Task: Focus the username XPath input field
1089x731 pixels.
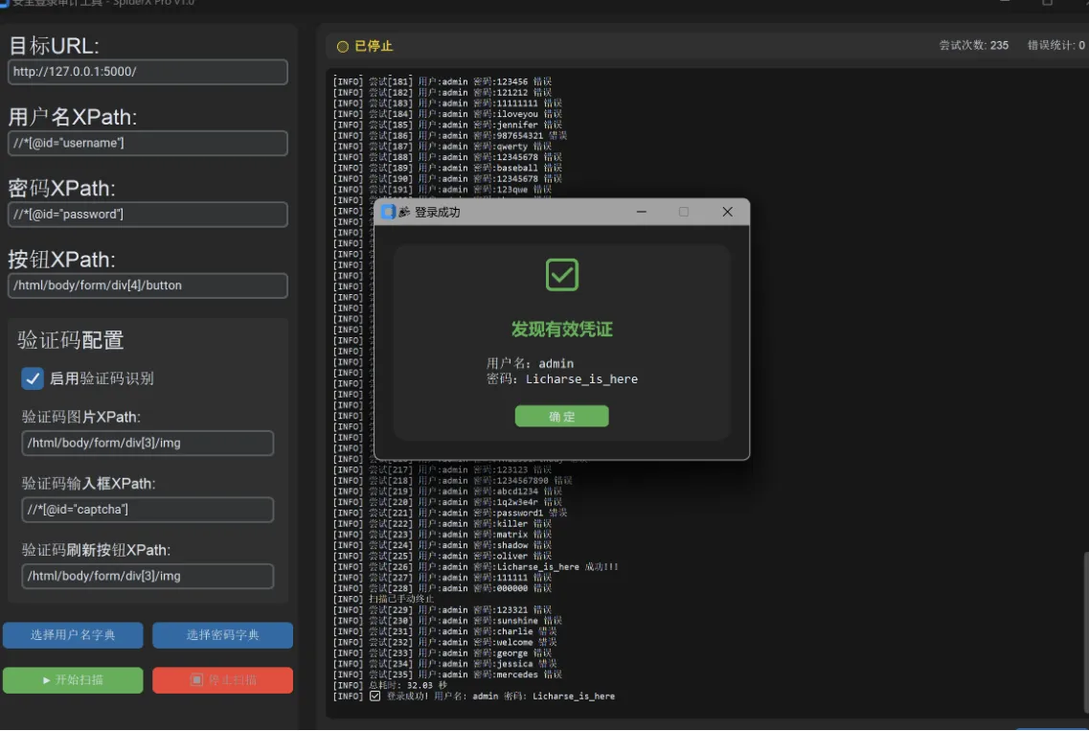Action: click(147, 143)
